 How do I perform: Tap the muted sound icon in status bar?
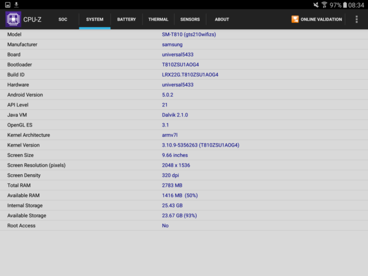click(316, 5)
